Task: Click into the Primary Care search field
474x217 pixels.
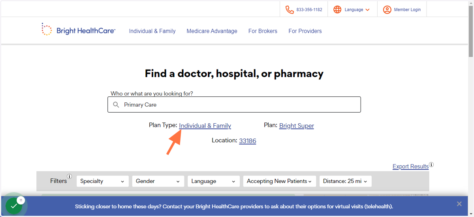Action: 234,105
